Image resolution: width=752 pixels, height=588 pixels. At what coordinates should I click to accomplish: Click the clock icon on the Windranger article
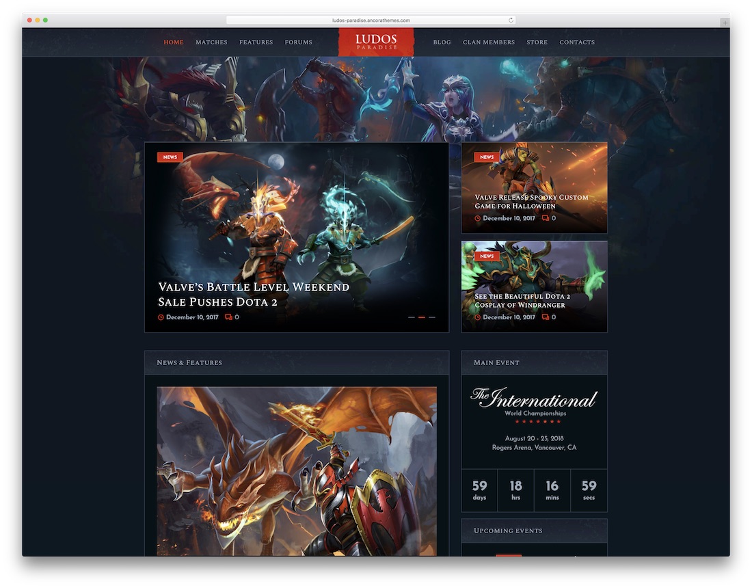click(x=477, y=317)
